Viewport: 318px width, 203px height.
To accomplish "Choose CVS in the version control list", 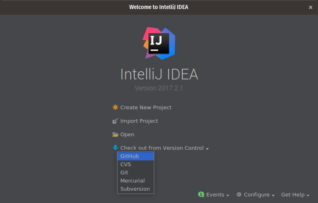I will click(x=126, y=164).
